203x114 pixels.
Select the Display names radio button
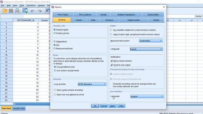click(55, 33)
